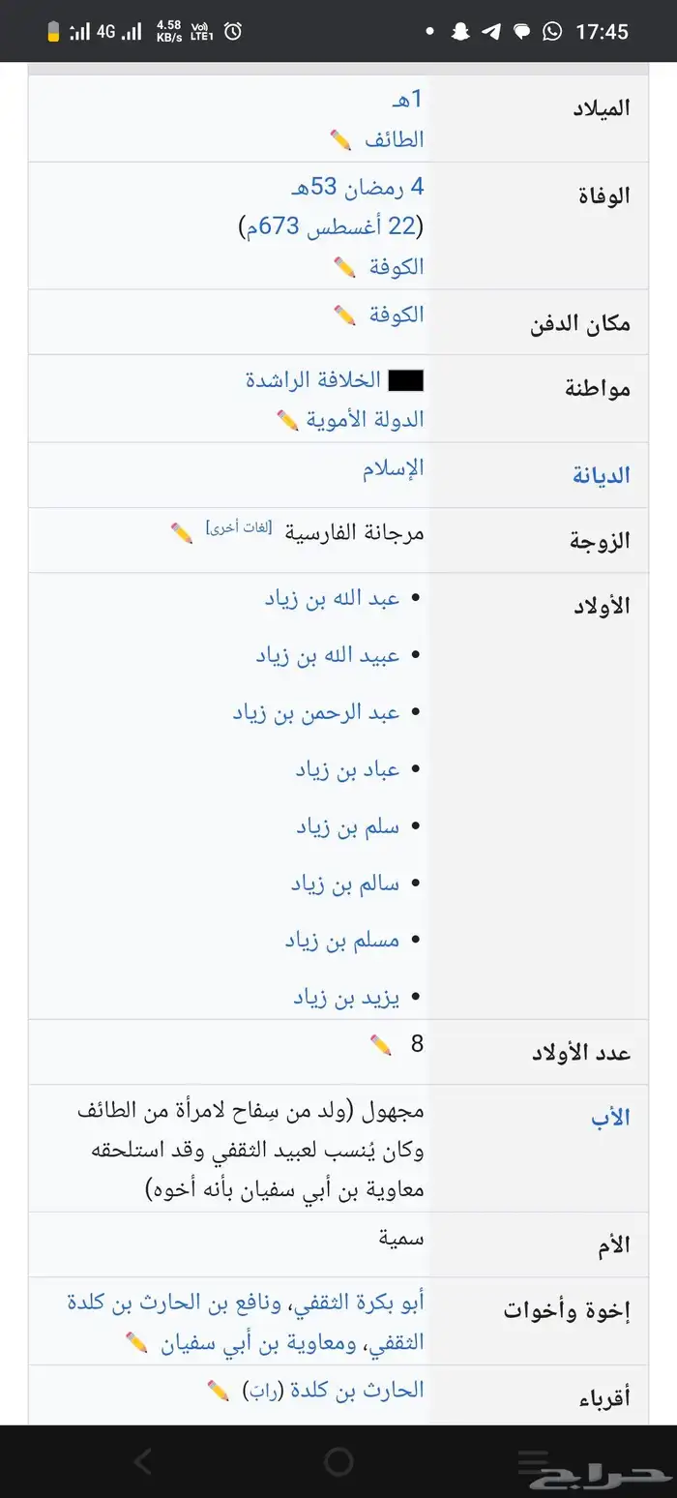Viewport: 677px width, 1498px height.
Task: Open the الإسلام religion link
Action: coord(396,467)
